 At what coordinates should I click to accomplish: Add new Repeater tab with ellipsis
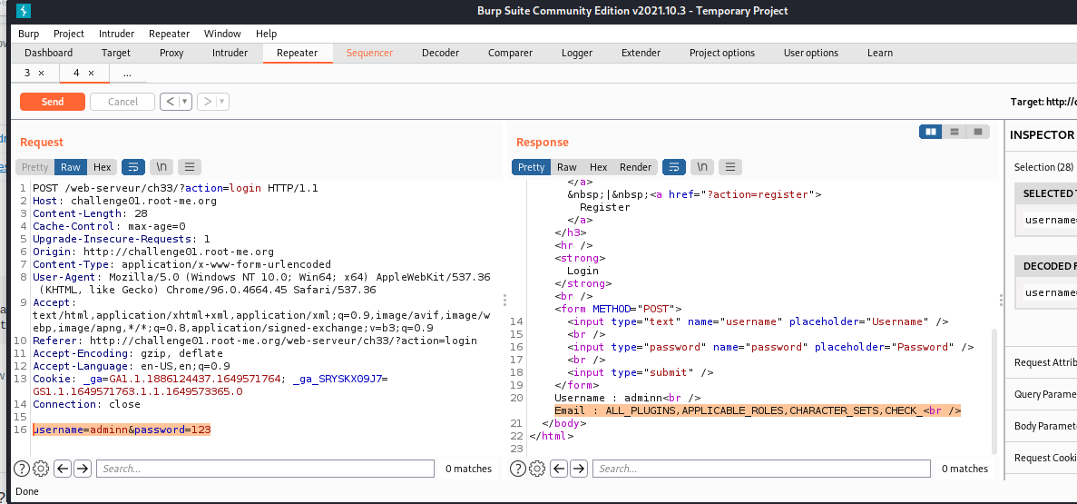tap(127, 73)
